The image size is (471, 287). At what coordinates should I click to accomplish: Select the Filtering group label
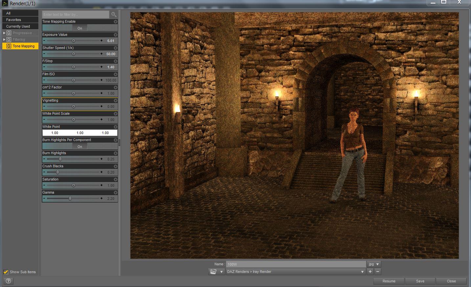click(x=19, y=39)
